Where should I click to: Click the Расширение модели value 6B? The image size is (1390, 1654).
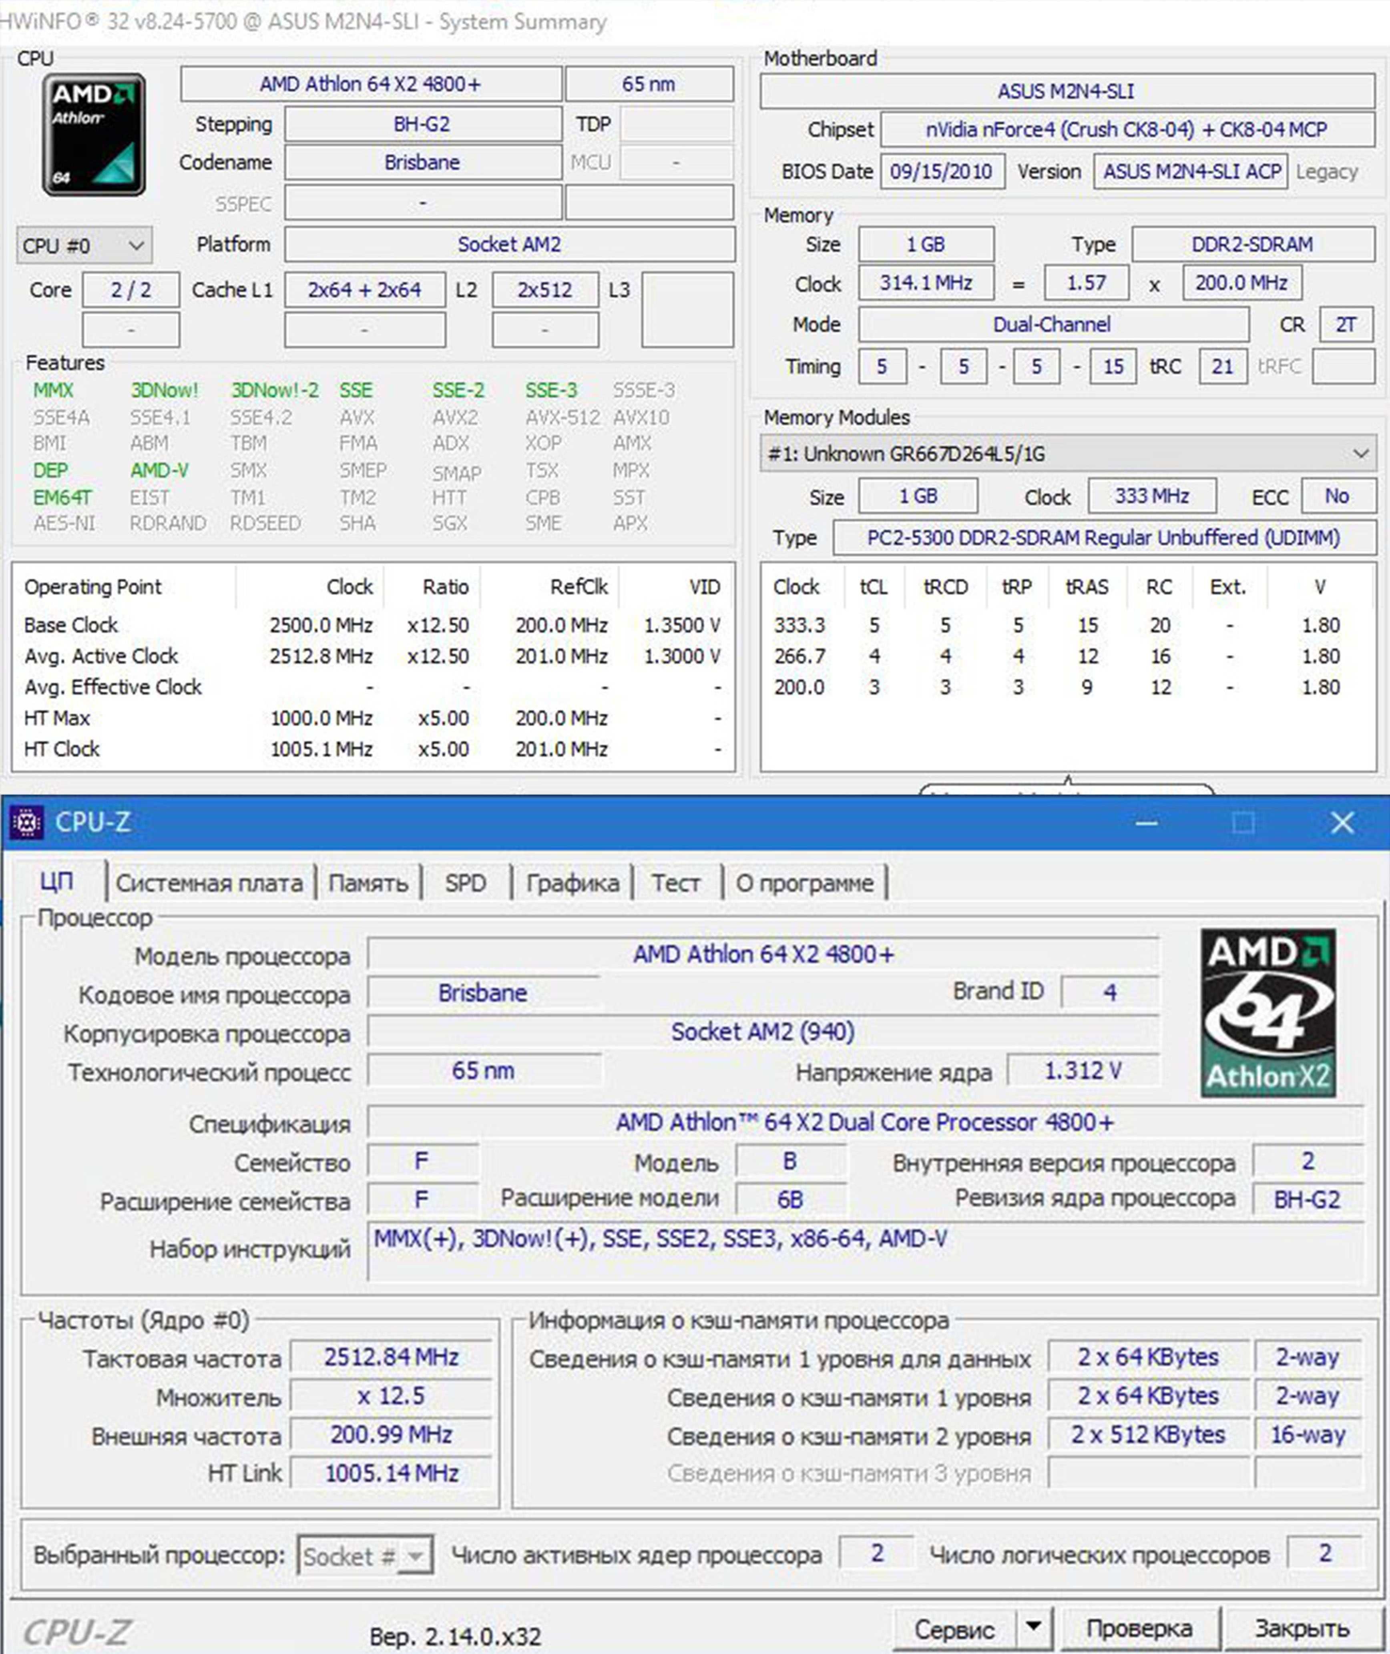[x=790, y=1199]
